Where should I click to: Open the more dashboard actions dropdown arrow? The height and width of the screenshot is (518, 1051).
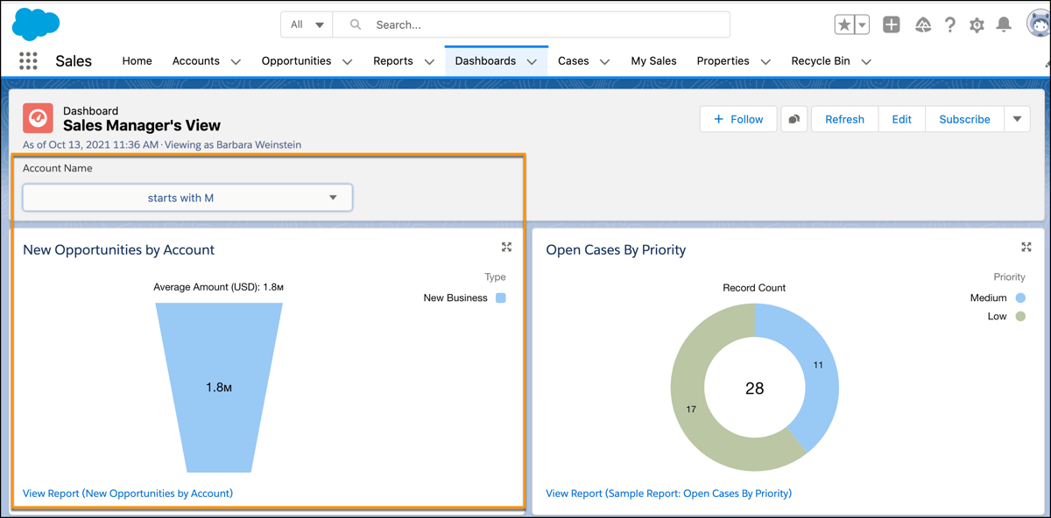click(1017, 119)
